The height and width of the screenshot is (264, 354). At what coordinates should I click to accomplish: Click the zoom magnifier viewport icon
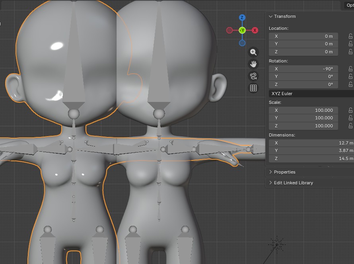pos(253,52)
